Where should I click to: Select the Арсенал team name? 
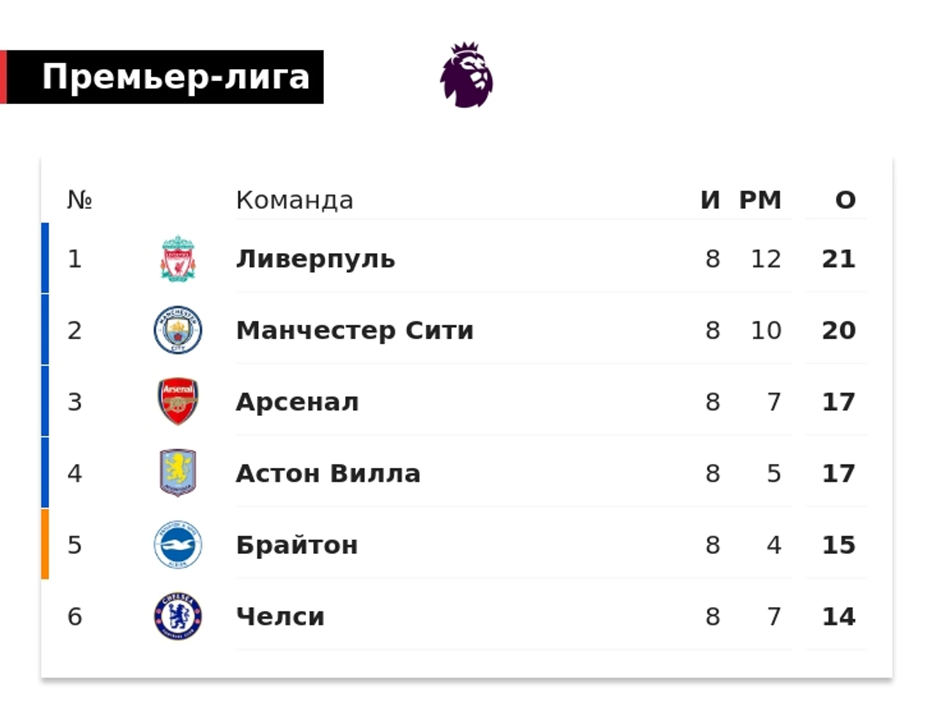pos(297,402)
